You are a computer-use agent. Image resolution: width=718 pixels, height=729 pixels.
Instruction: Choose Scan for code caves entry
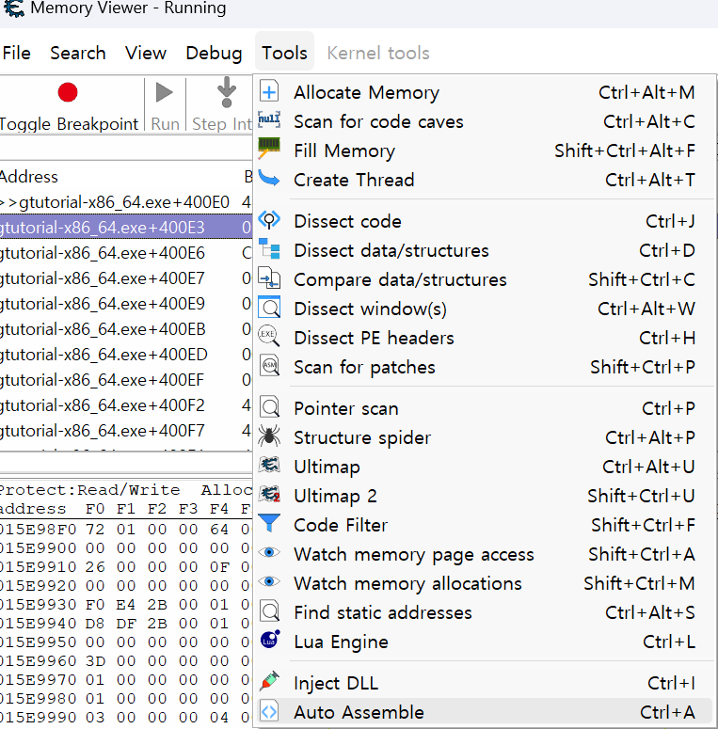pyautogui.click(x=485, y=121)
